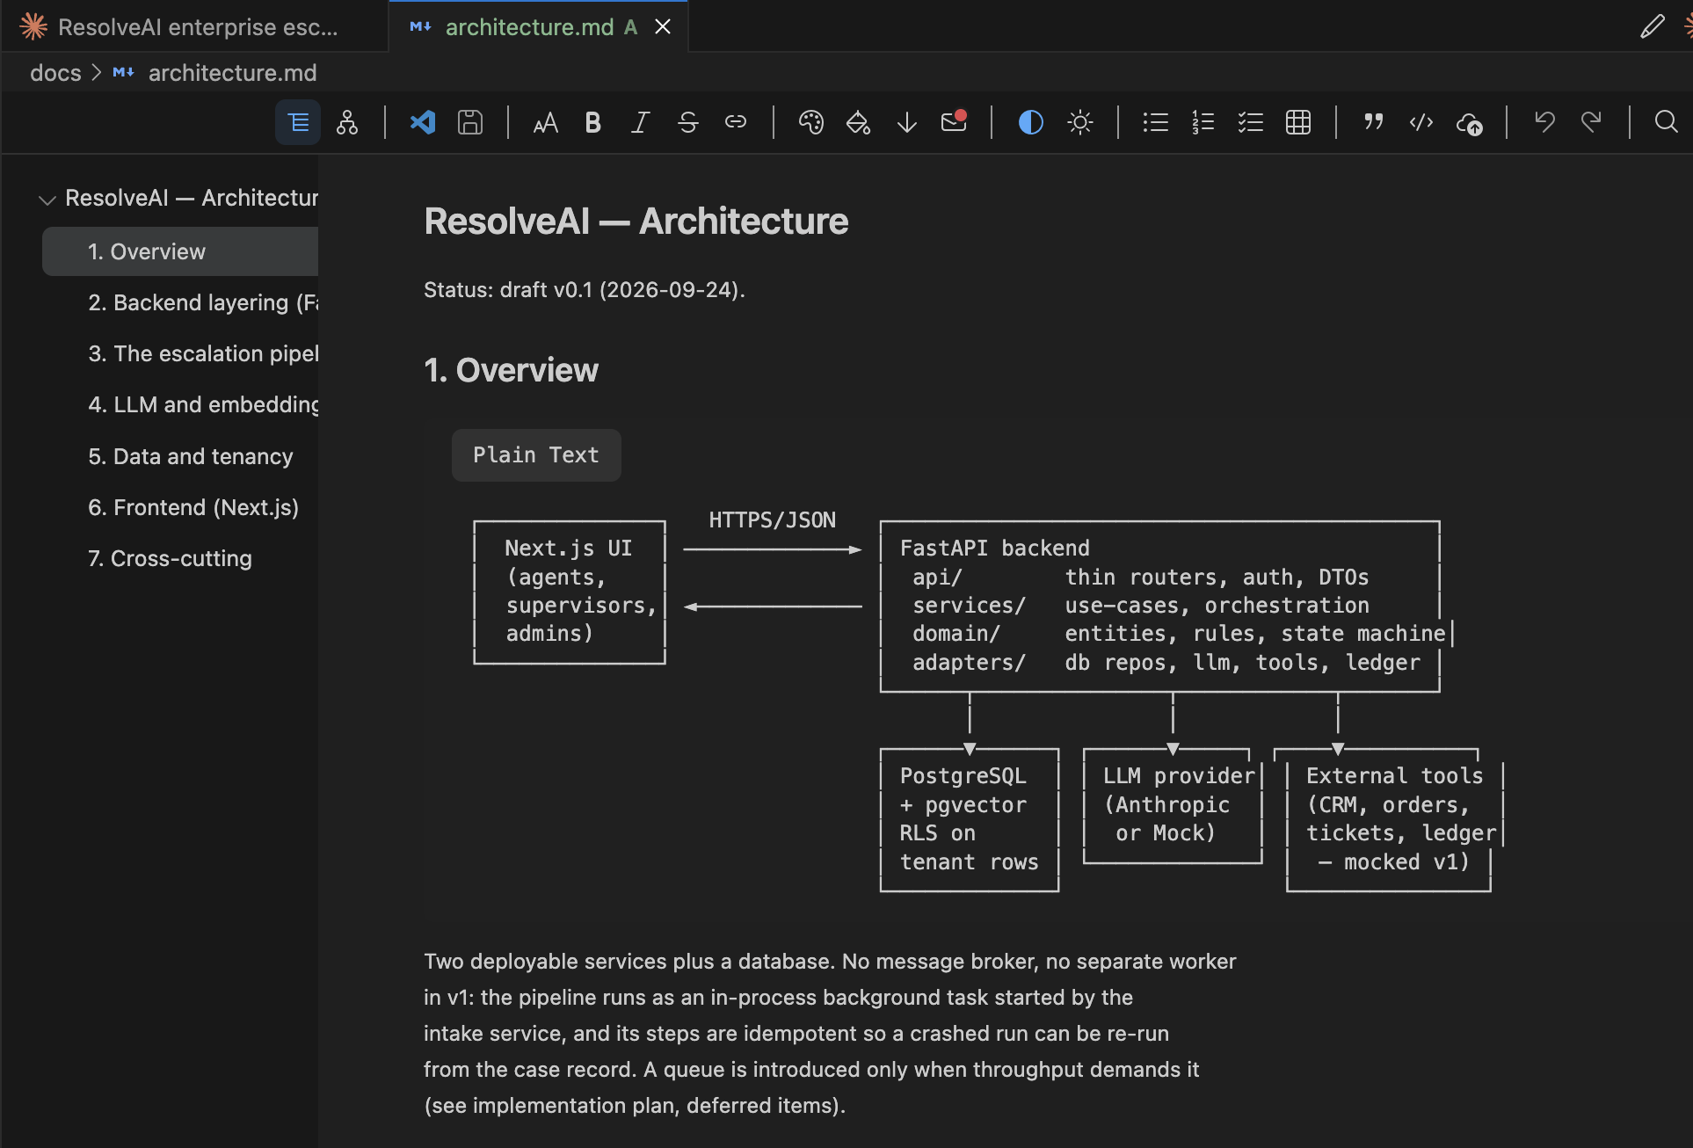Insert a block quote

[x=1374, y=122]
